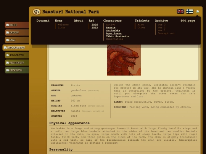
Task: Click the greyed 'Ver 1' archive entry
Action: click(x=162, y=30)
